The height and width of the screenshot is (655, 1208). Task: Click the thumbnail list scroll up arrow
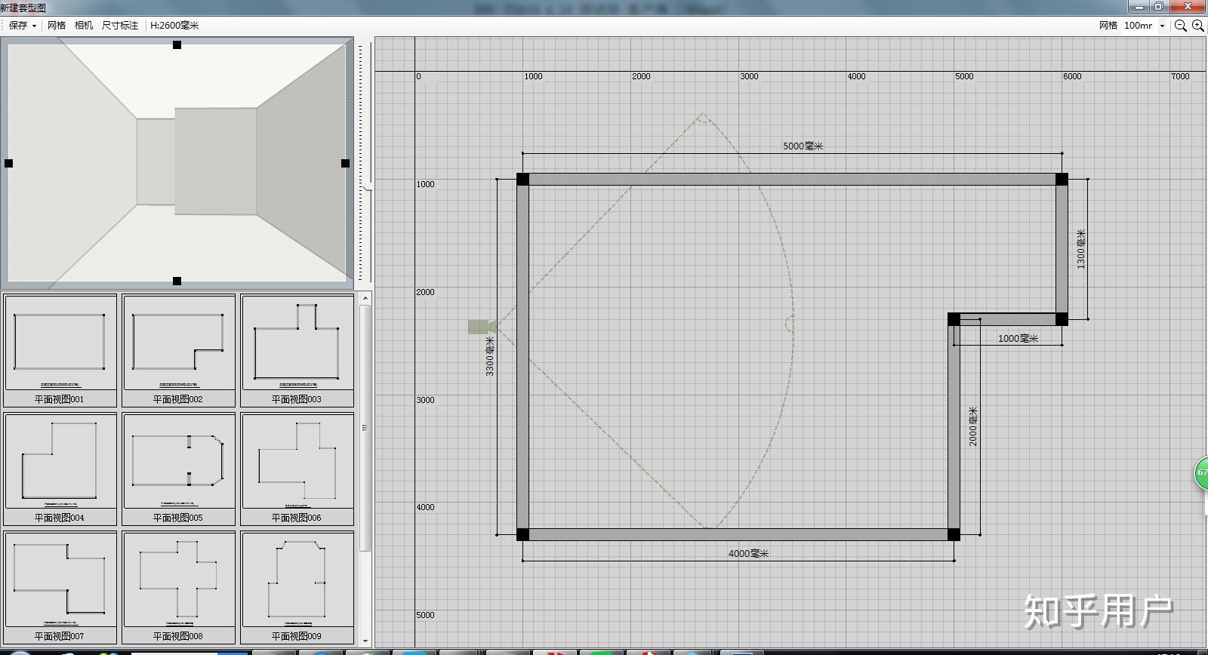[x=365, y=299]
